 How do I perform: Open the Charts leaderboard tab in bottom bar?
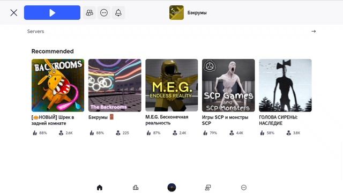(136, 188)
